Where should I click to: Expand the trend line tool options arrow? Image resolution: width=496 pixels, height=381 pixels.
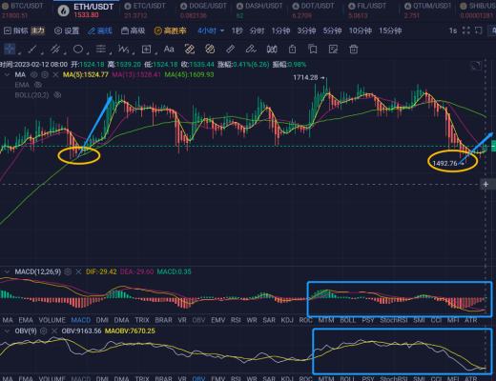coord(42,53)
